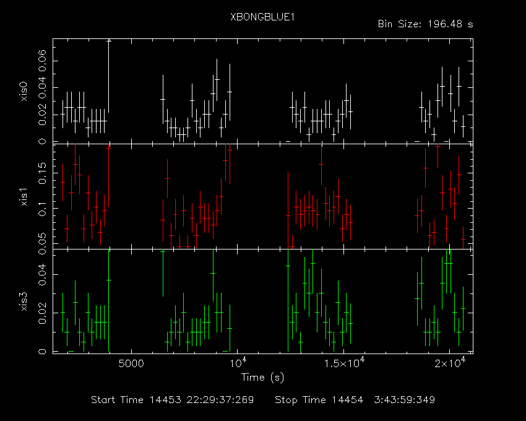Screen dimensions: 526x421
Task: Click the 2×10^4 time axis tick label
Action: click(x=450, y=363)
